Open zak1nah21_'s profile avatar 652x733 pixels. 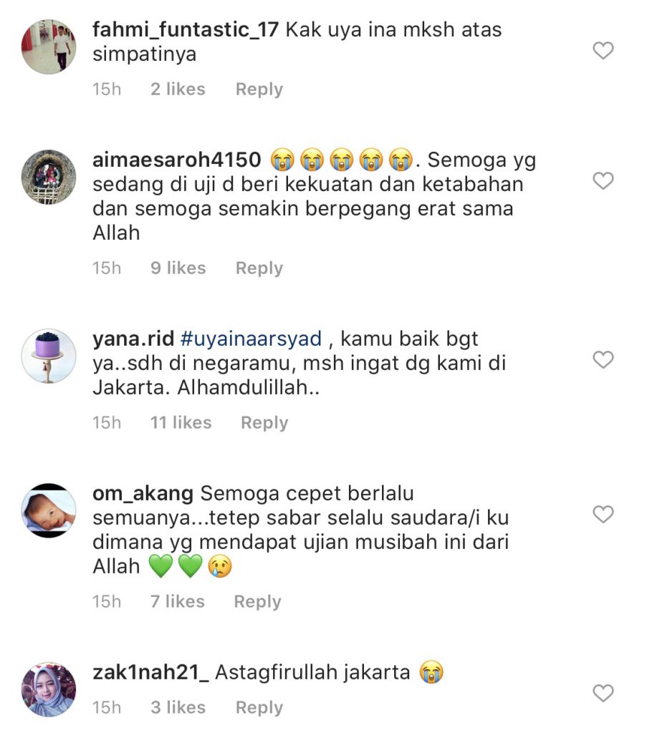[x=49, y=689]
